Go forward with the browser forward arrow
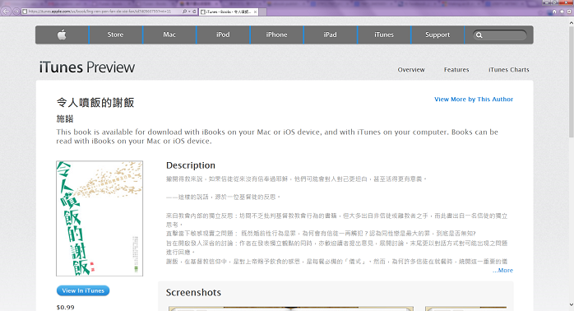Screen dimensions: 574x311 pyautogui.click(x=16, y=12)
